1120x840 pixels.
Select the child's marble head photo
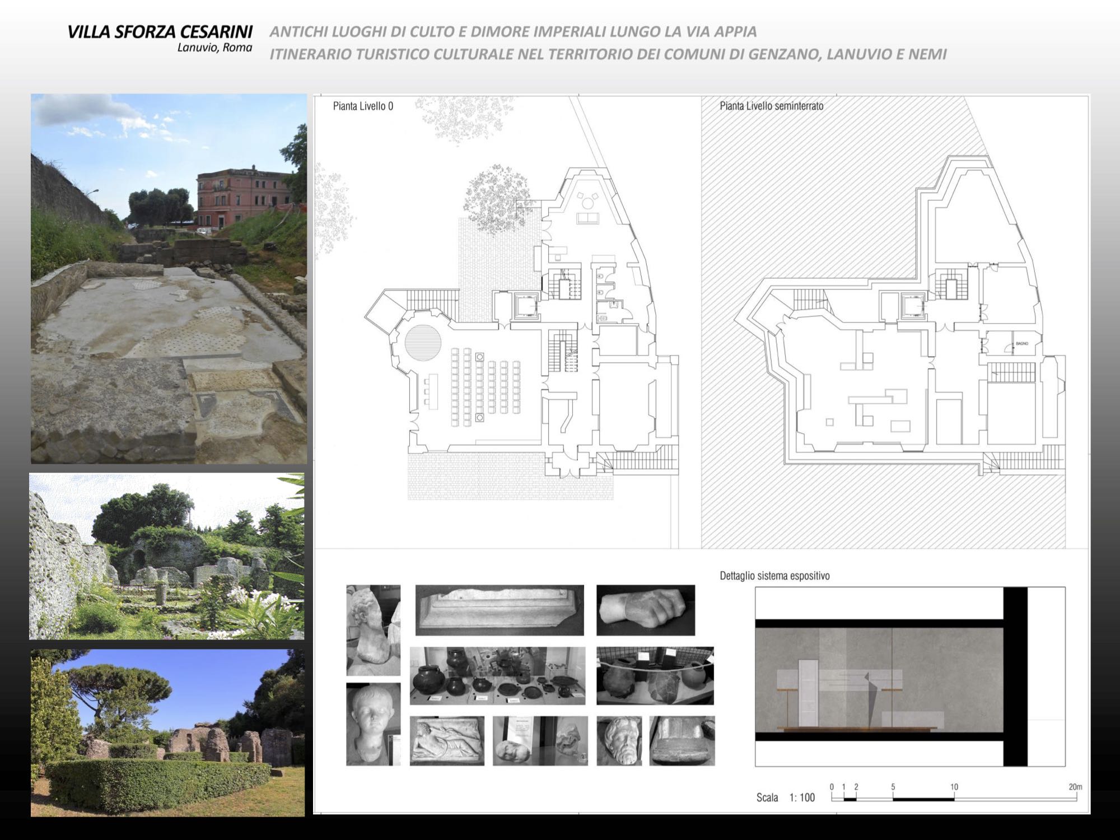point(373,724)
